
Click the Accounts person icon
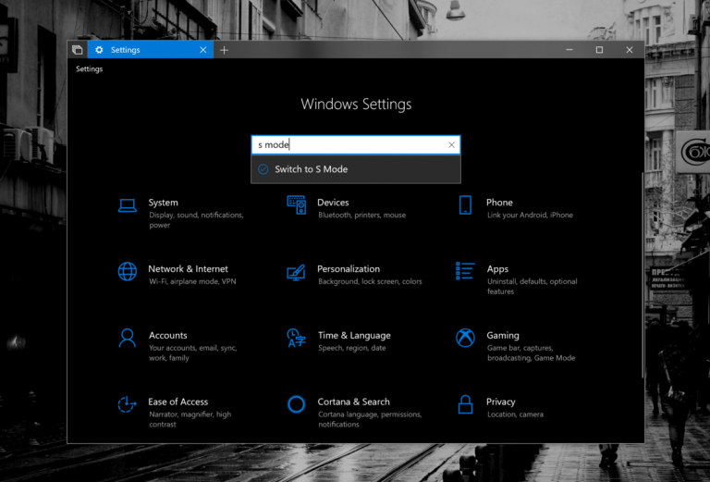(x=128, y=338)
